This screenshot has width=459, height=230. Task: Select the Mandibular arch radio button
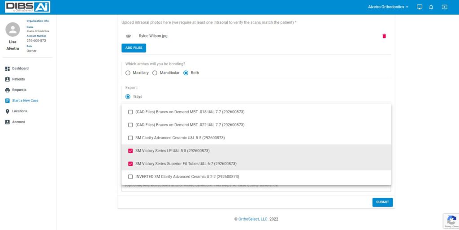coord(155,73)
